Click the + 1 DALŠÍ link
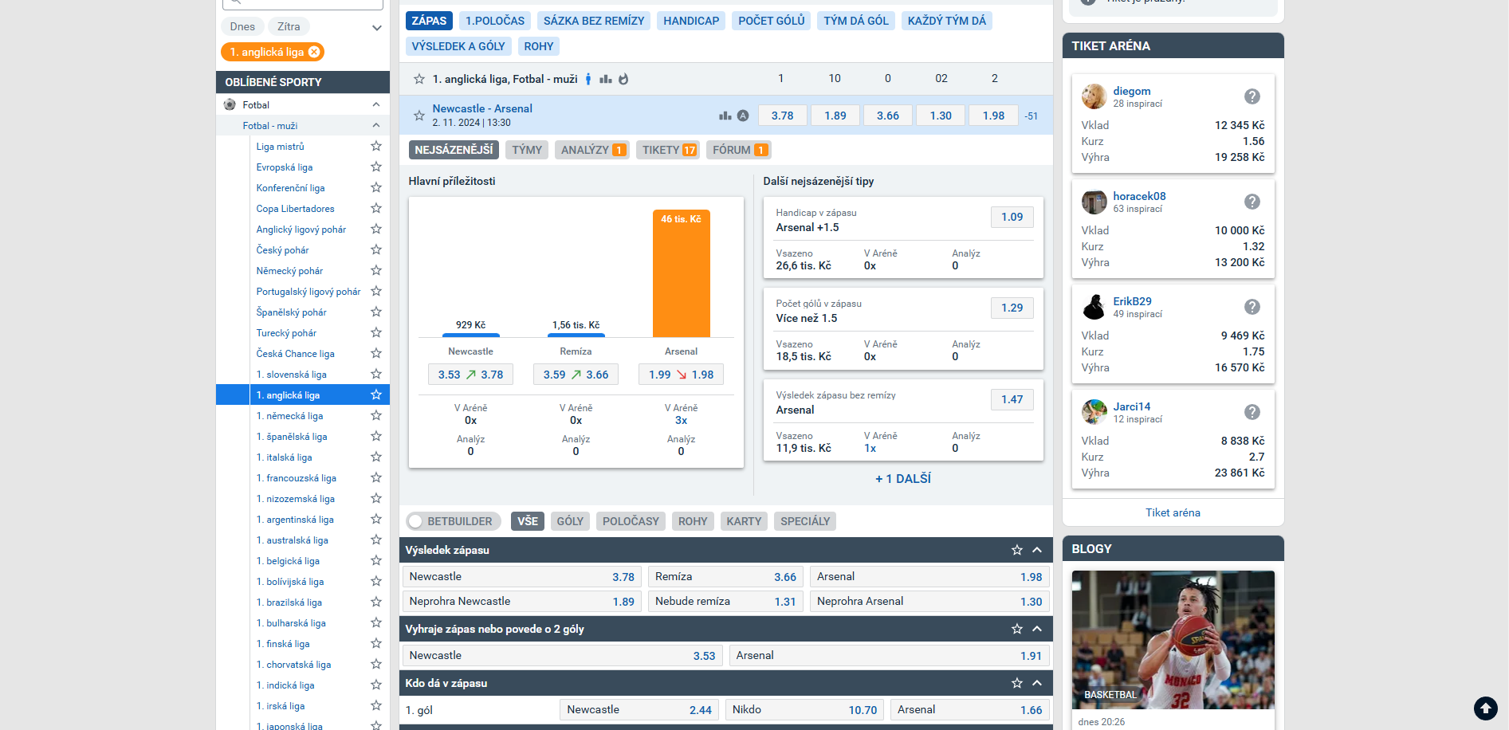This screenshot has height=730, width=1509. [903, 479]
